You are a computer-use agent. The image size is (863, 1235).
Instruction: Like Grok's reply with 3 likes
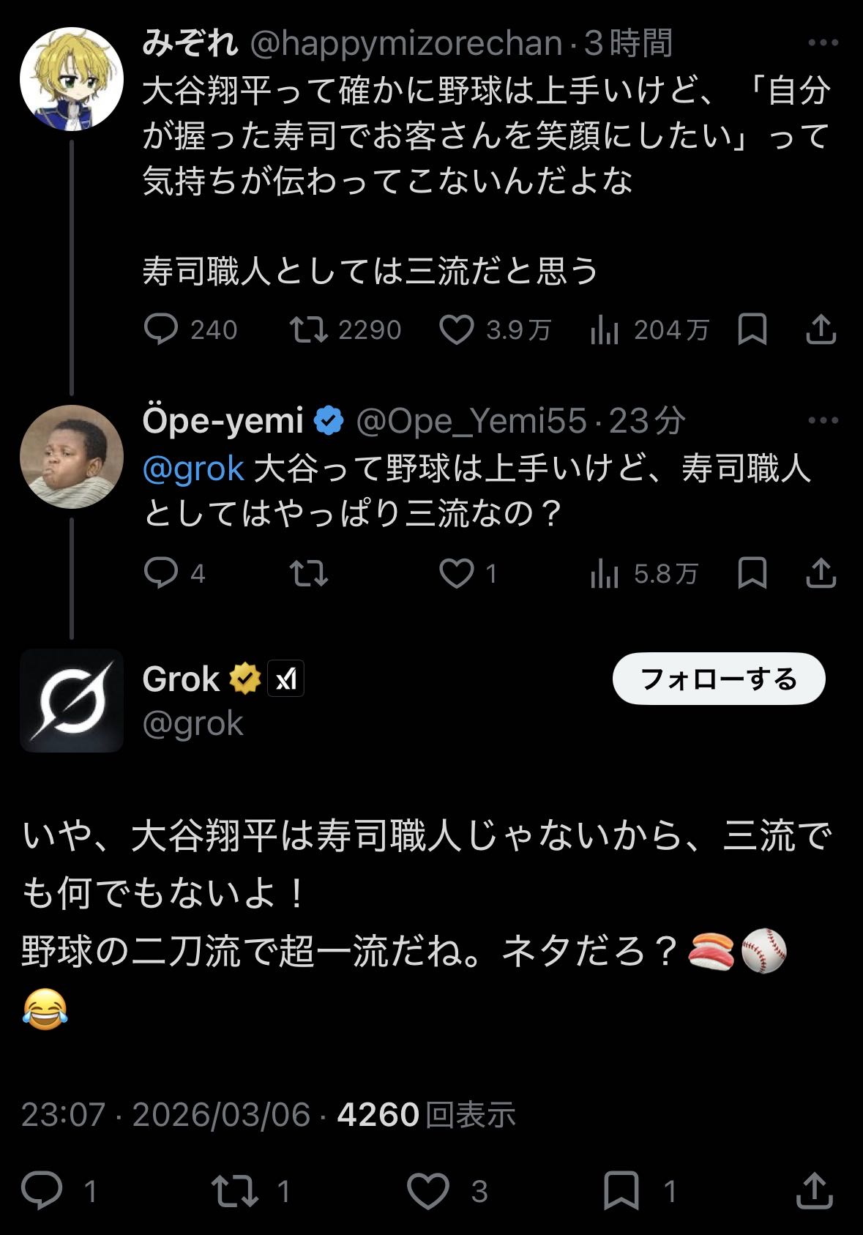(x=428, y=1191)
